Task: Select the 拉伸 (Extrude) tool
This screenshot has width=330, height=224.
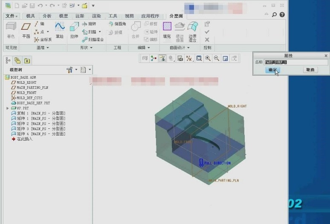Action: (74, 31)
